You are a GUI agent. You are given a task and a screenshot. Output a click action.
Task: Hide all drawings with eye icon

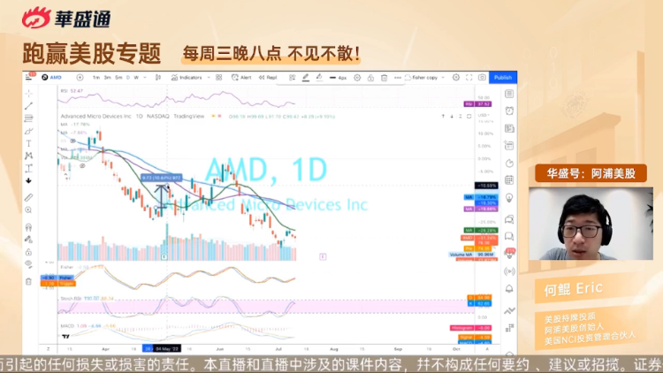pyautogui.click(x=29, y=264)
